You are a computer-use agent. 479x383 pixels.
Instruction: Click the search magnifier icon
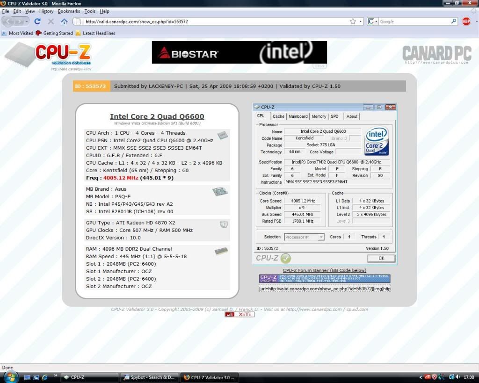tap(454, 22)
